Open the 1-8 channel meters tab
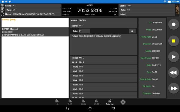 click(57, 102)
